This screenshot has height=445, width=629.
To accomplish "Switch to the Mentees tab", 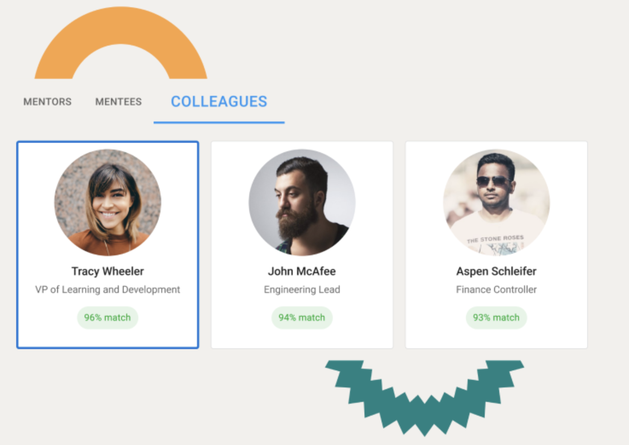I will click(x=118, y=102).
